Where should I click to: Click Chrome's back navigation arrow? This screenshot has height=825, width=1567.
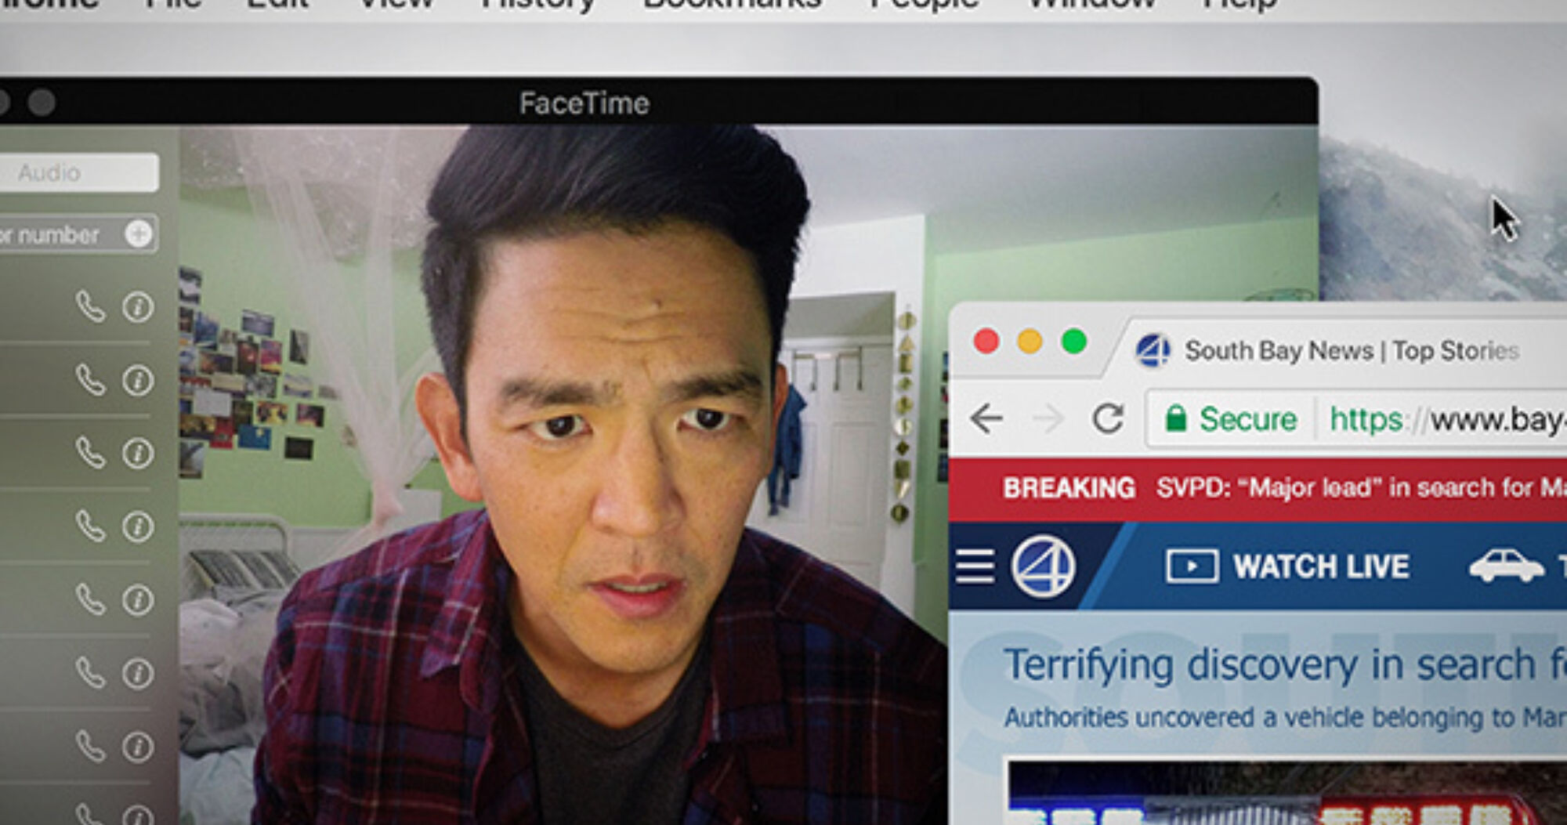point(987,418)
